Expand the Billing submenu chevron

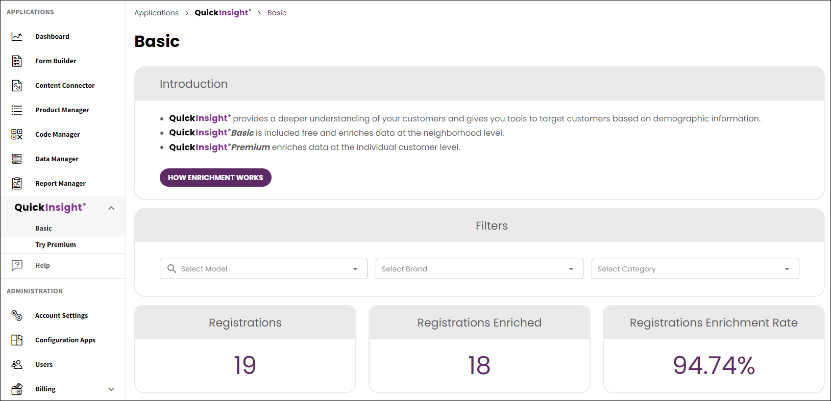(111, 389)
